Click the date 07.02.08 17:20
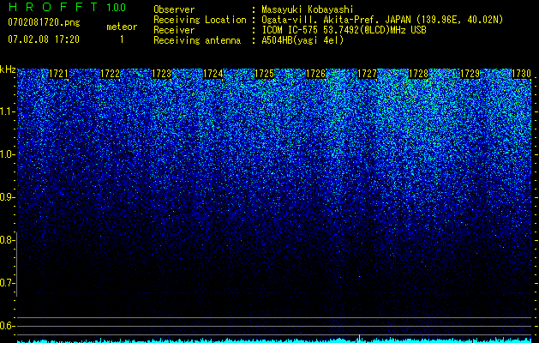 click(44, 39)
